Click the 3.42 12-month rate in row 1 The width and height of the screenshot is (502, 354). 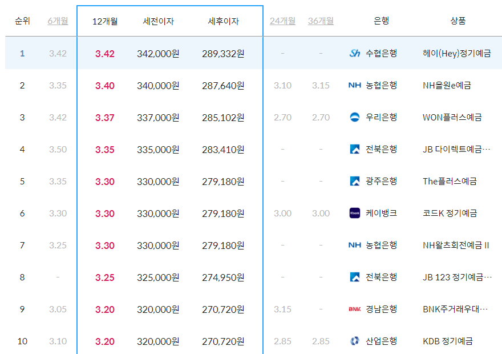[105, 54]
